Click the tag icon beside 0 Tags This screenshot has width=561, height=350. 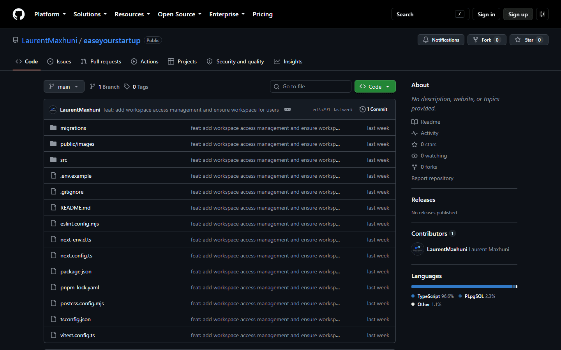pos(127,86)
